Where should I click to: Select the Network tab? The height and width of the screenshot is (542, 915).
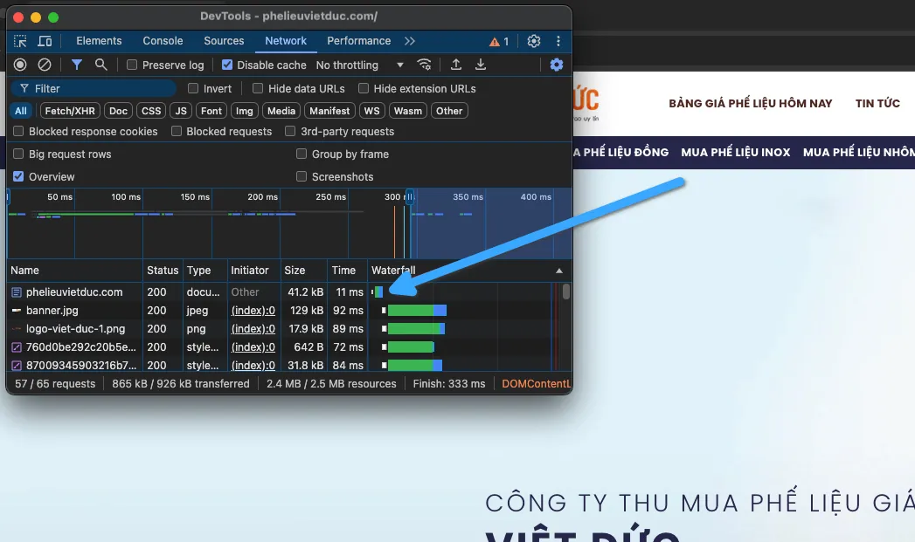[286, 41]
